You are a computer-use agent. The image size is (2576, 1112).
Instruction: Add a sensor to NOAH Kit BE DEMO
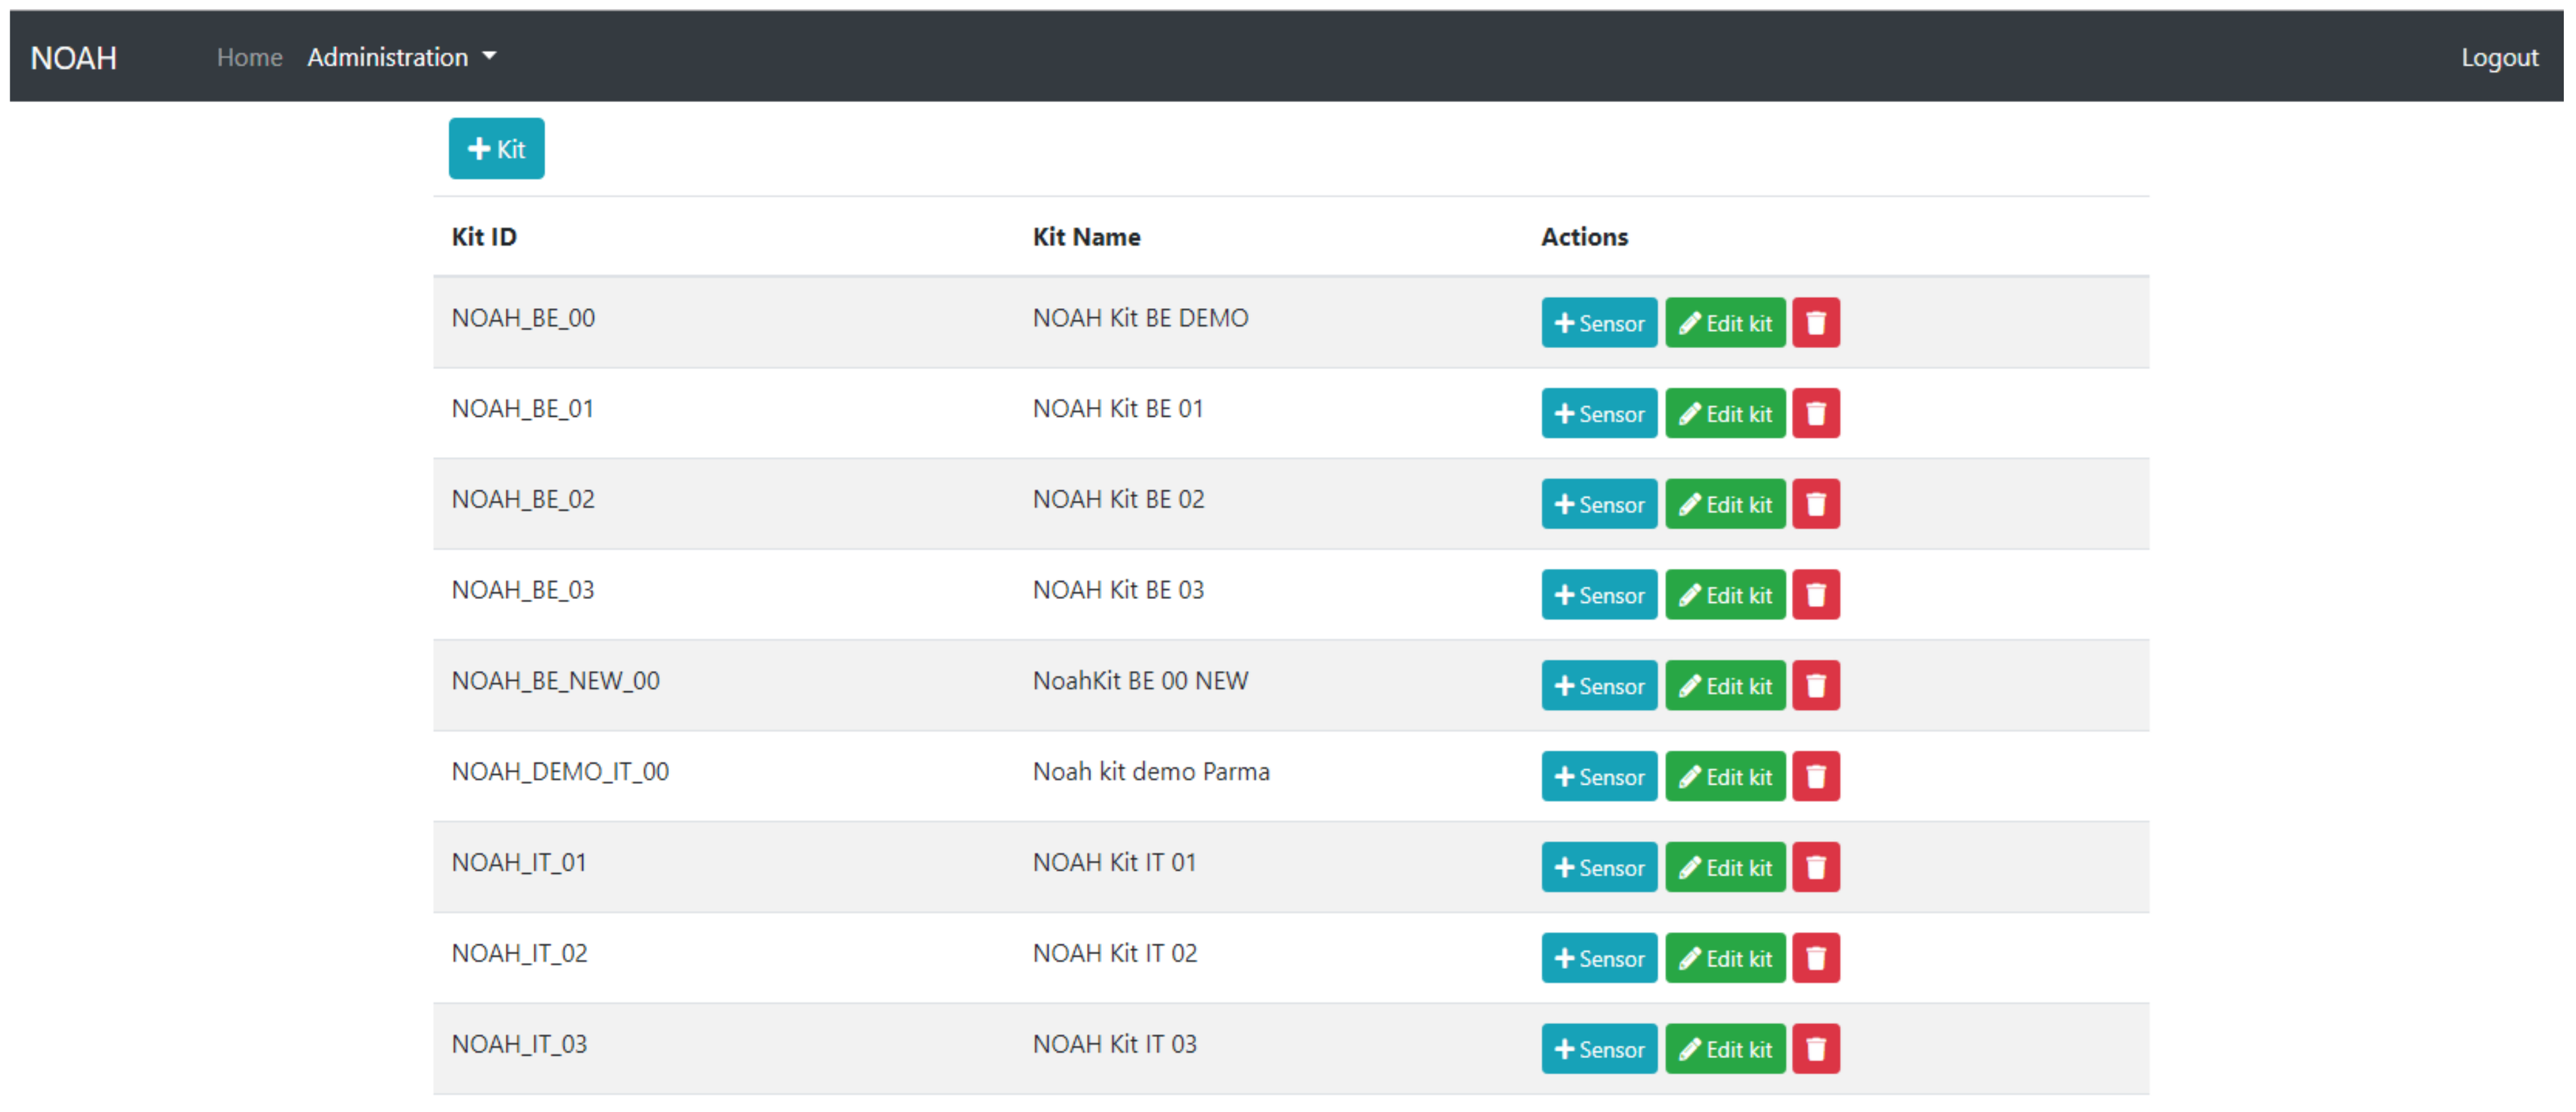1598,323
